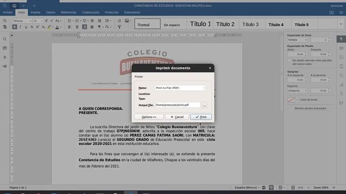Switch to the Diseño tab
Viewport: 346px width, 194px height.
coord(51,12)
